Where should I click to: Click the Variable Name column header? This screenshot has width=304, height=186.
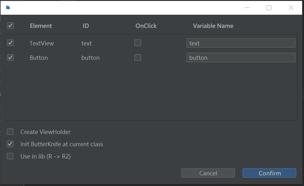213,26
